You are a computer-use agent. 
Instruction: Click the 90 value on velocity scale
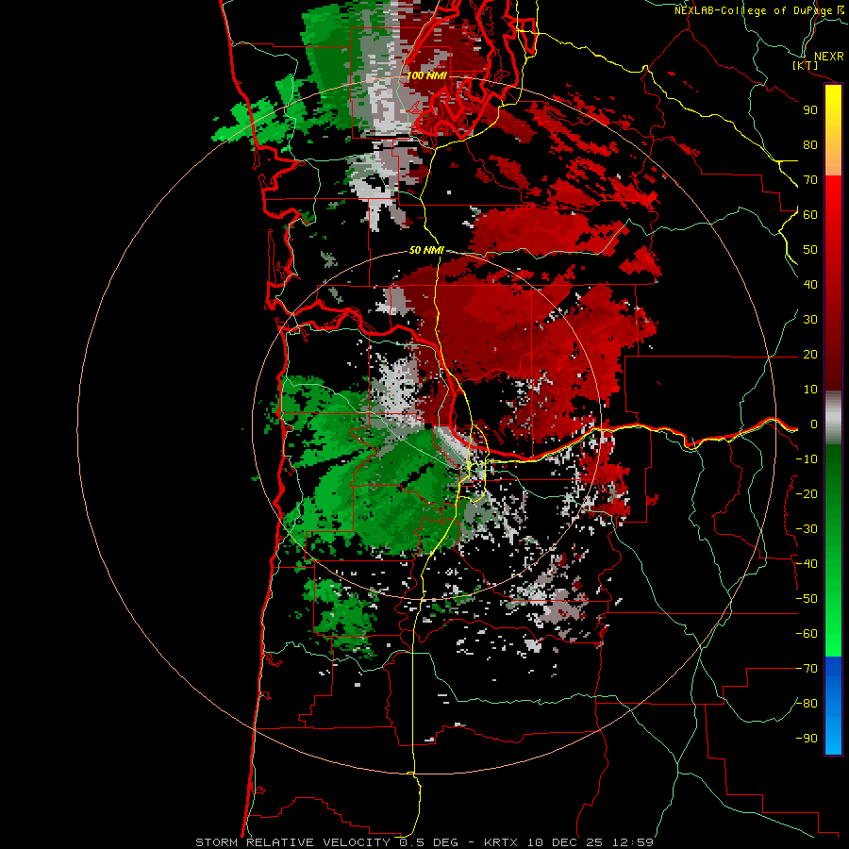coord(810,110)
